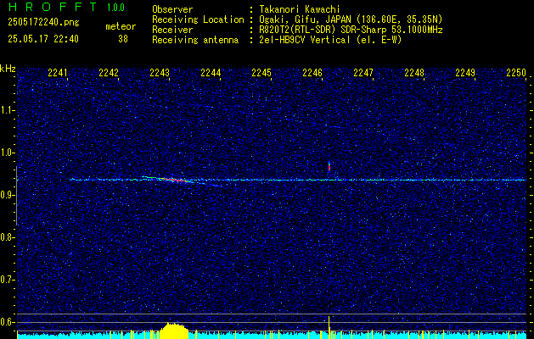Image resolution: width=534 pixels, height=339 pixels.
Task: Click the R820T2(RTL-SDR) SDR-Sharp 53.1000MHz text
Action: (x=351, y=30)
